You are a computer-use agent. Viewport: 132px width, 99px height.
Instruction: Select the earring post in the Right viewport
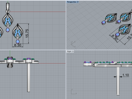click(118, 81)
